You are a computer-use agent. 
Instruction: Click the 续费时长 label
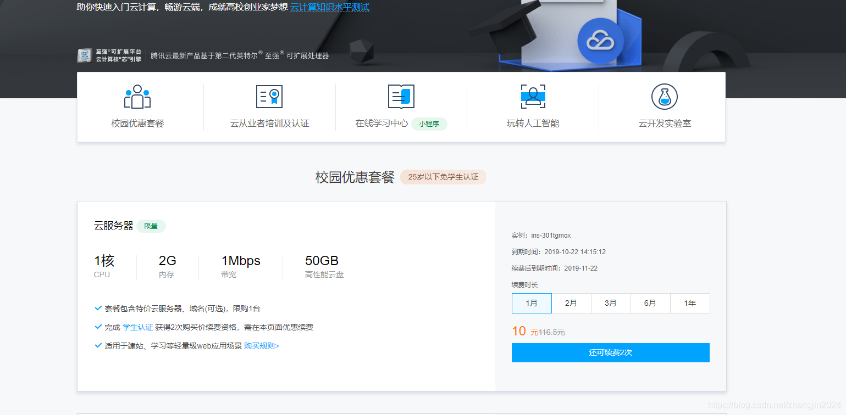pos(524,285)
